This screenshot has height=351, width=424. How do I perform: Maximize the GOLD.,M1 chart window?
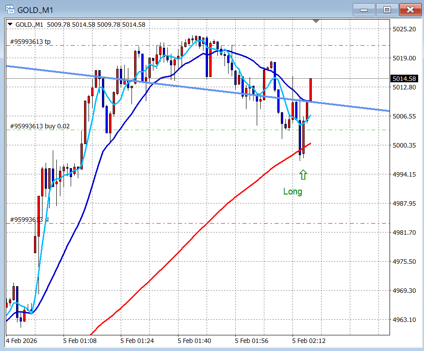click(x=387, y=9)
